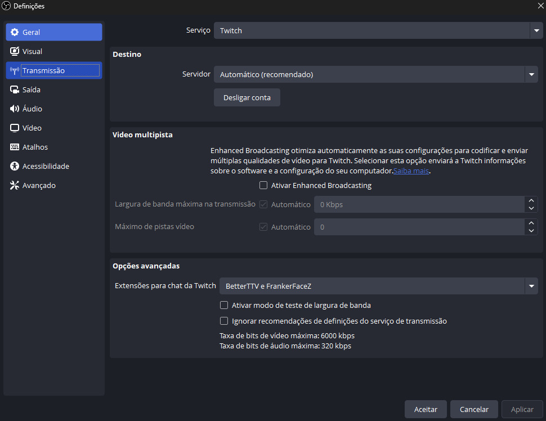
Task: Click the Áudio speaker icon
Action: tap(15, 109)
